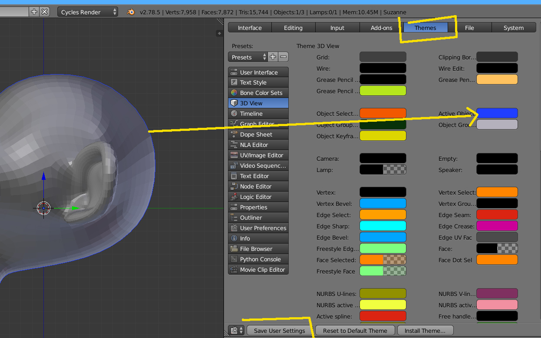Open the Info theme section
Image resolution: width=541 pixels, height=338 pixels.
(x=258, y=238)
